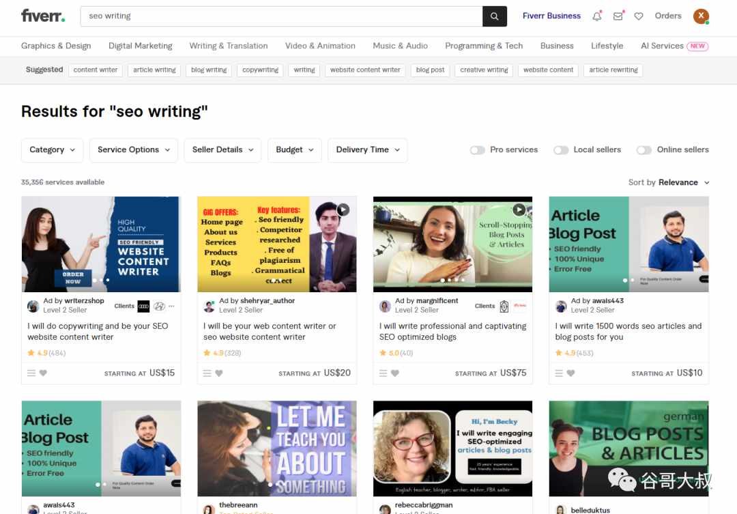Viewport: 737px width, 514px height.
Task: Click the search magnifier button
Action: (495, 16)
